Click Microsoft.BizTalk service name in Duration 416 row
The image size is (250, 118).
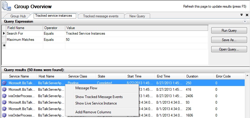22,90
